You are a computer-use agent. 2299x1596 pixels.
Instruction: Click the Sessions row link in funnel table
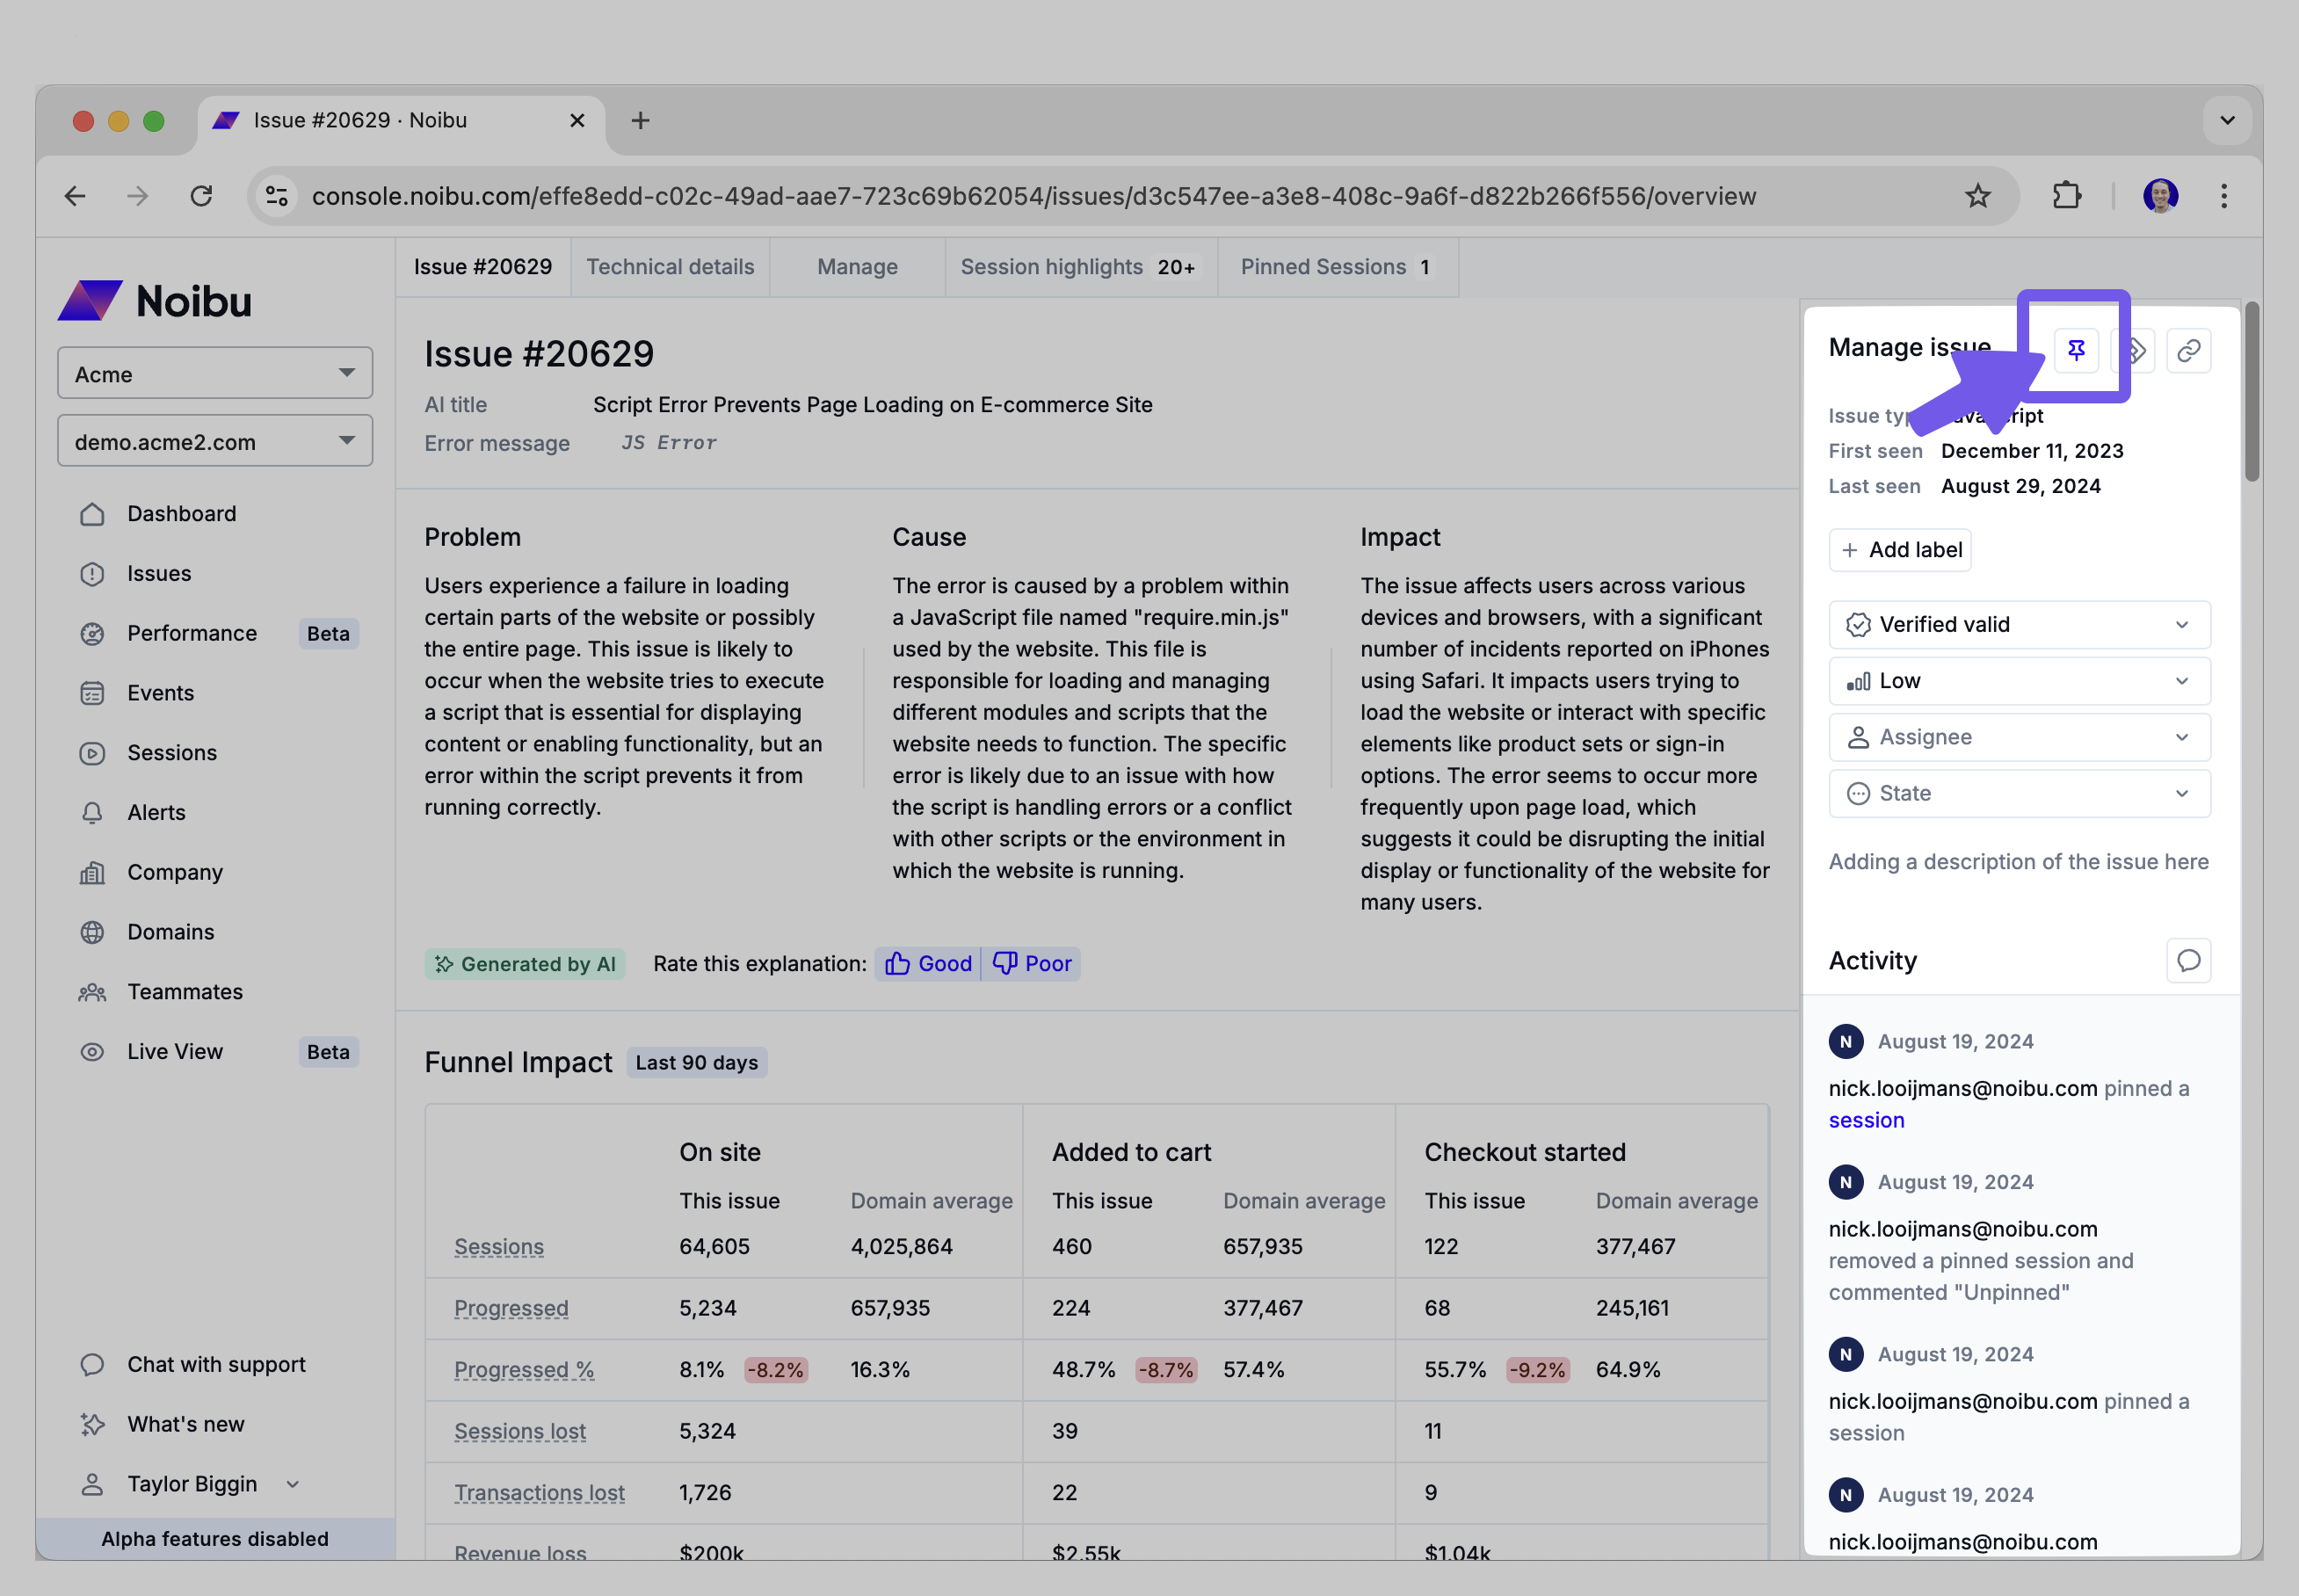[x=498, y=1247]
